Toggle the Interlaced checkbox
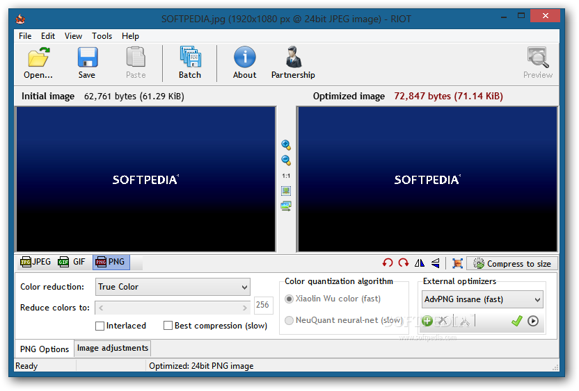This screenshot has width=579, height=391. point(100,326)
